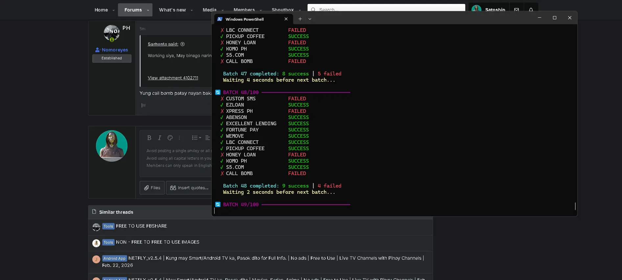Image resolution: width=622 pixels, height=280 pixels.
Task: Open the What's new menu
Action: click(173, 10)
